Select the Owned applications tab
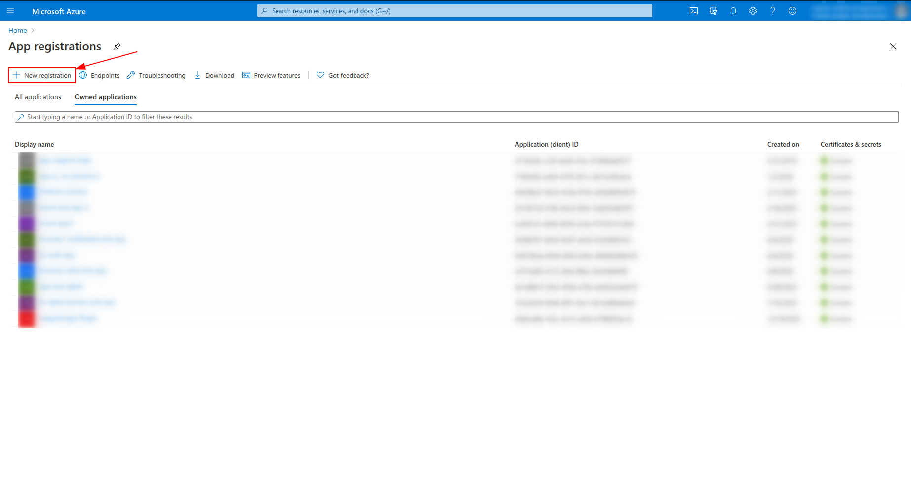The height and width of the screenshot is (484, 911). [106, 97]
